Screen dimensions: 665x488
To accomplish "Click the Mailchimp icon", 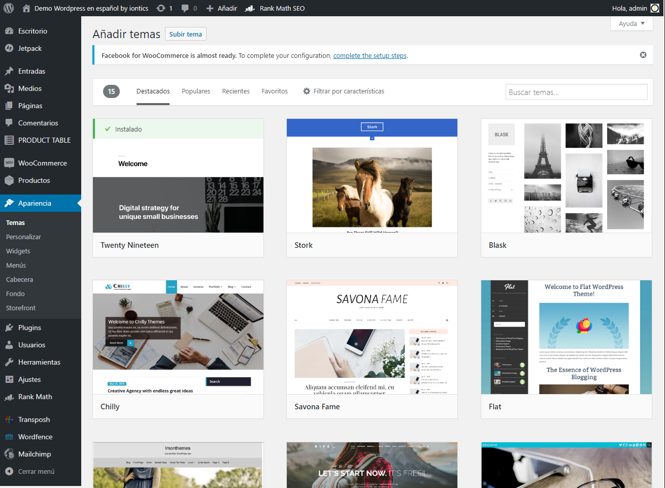I will (x=9, y=454).
